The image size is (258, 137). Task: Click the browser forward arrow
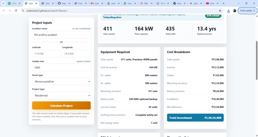coord(10,11)
